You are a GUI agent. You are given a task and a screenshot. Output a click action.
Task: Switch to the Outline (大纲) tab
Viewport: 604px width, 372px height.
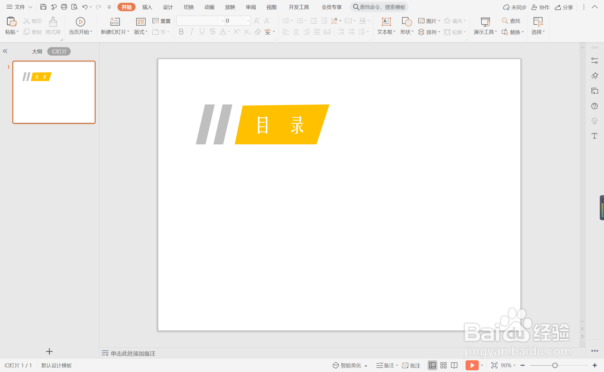(x=37, y=51)
